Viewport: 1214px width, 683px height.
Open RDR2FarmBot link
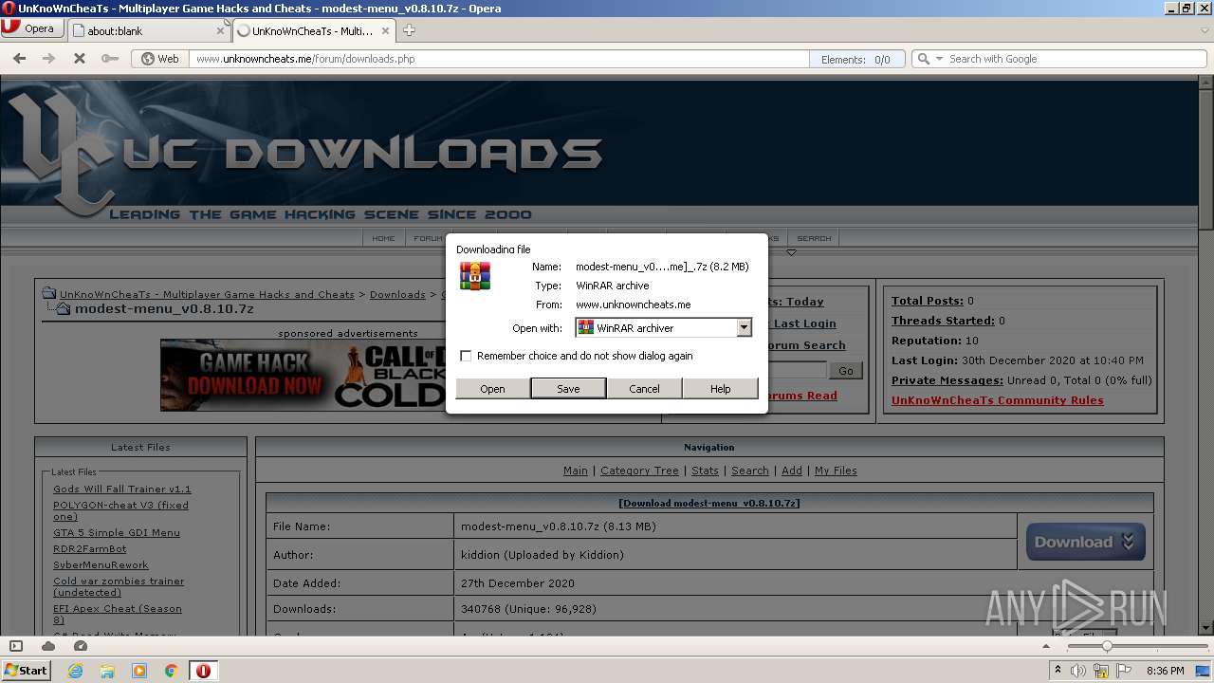tap(90, 549)
